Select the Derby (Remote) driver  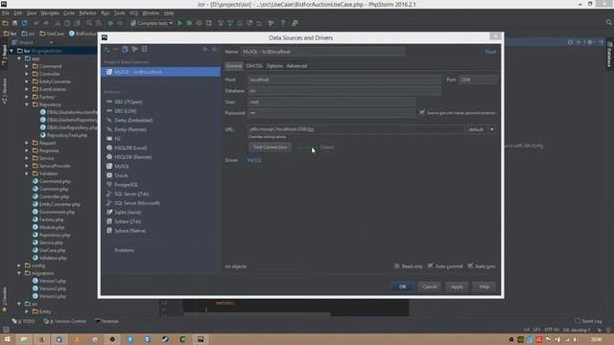tap(130, 129)
